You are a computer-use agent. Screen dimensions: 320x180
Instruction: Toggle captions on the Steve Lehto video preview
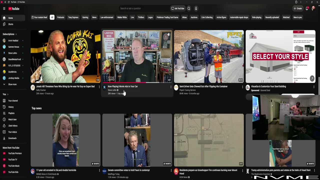point(169,42)
